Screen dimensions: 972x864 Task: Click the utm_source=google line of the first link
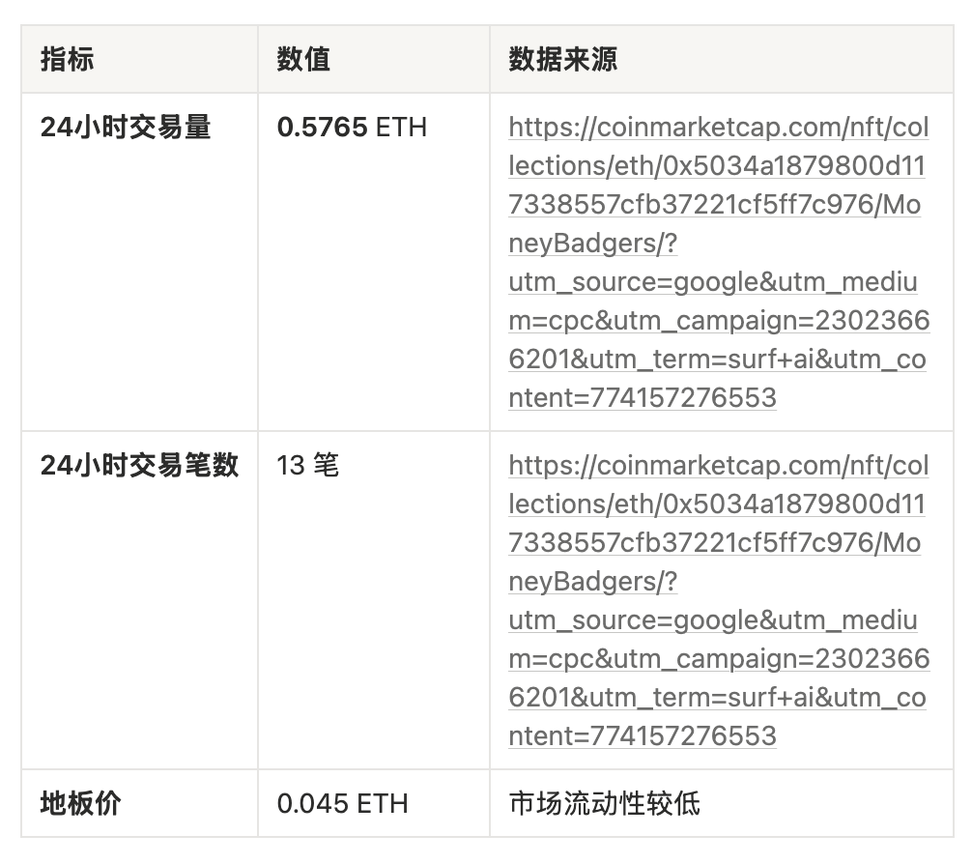tap(713, 282)
